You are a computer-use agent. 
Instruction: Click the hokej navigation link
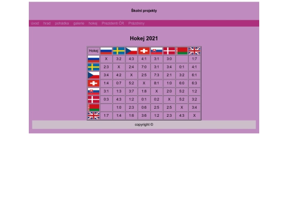click(93, 23)
